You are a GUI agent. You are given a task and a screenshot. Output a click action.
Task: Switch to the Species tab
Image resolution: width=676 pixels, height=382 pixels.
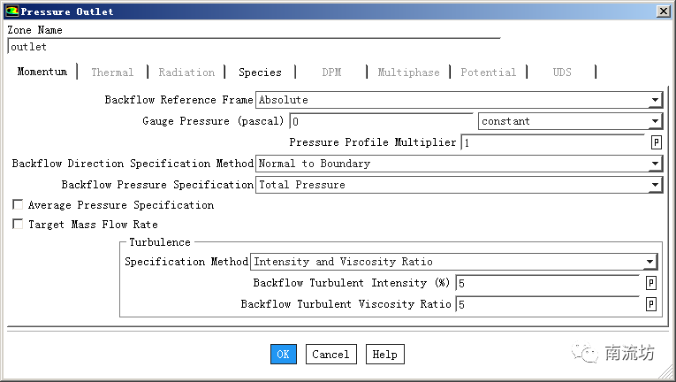tap(260, 73)
